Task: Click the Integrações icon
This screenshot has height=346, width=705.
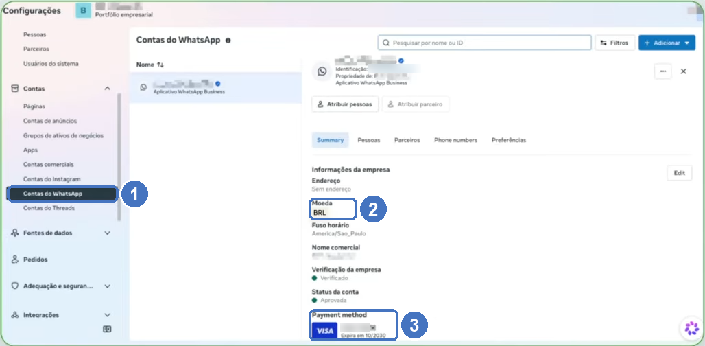Action: click(x=15, y=315)
